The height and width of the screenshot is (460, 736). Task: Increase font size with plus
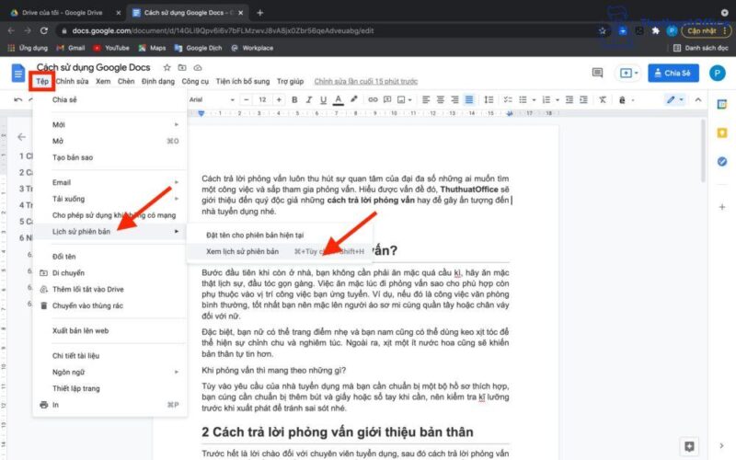pos(279,99)
